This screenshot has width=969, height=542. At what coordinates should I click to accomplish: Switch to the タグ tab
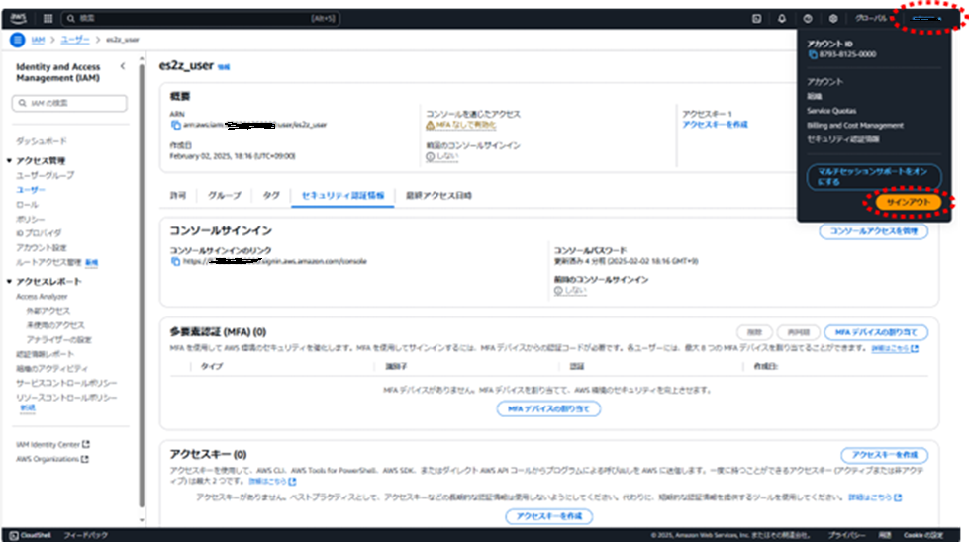(270, 195)
